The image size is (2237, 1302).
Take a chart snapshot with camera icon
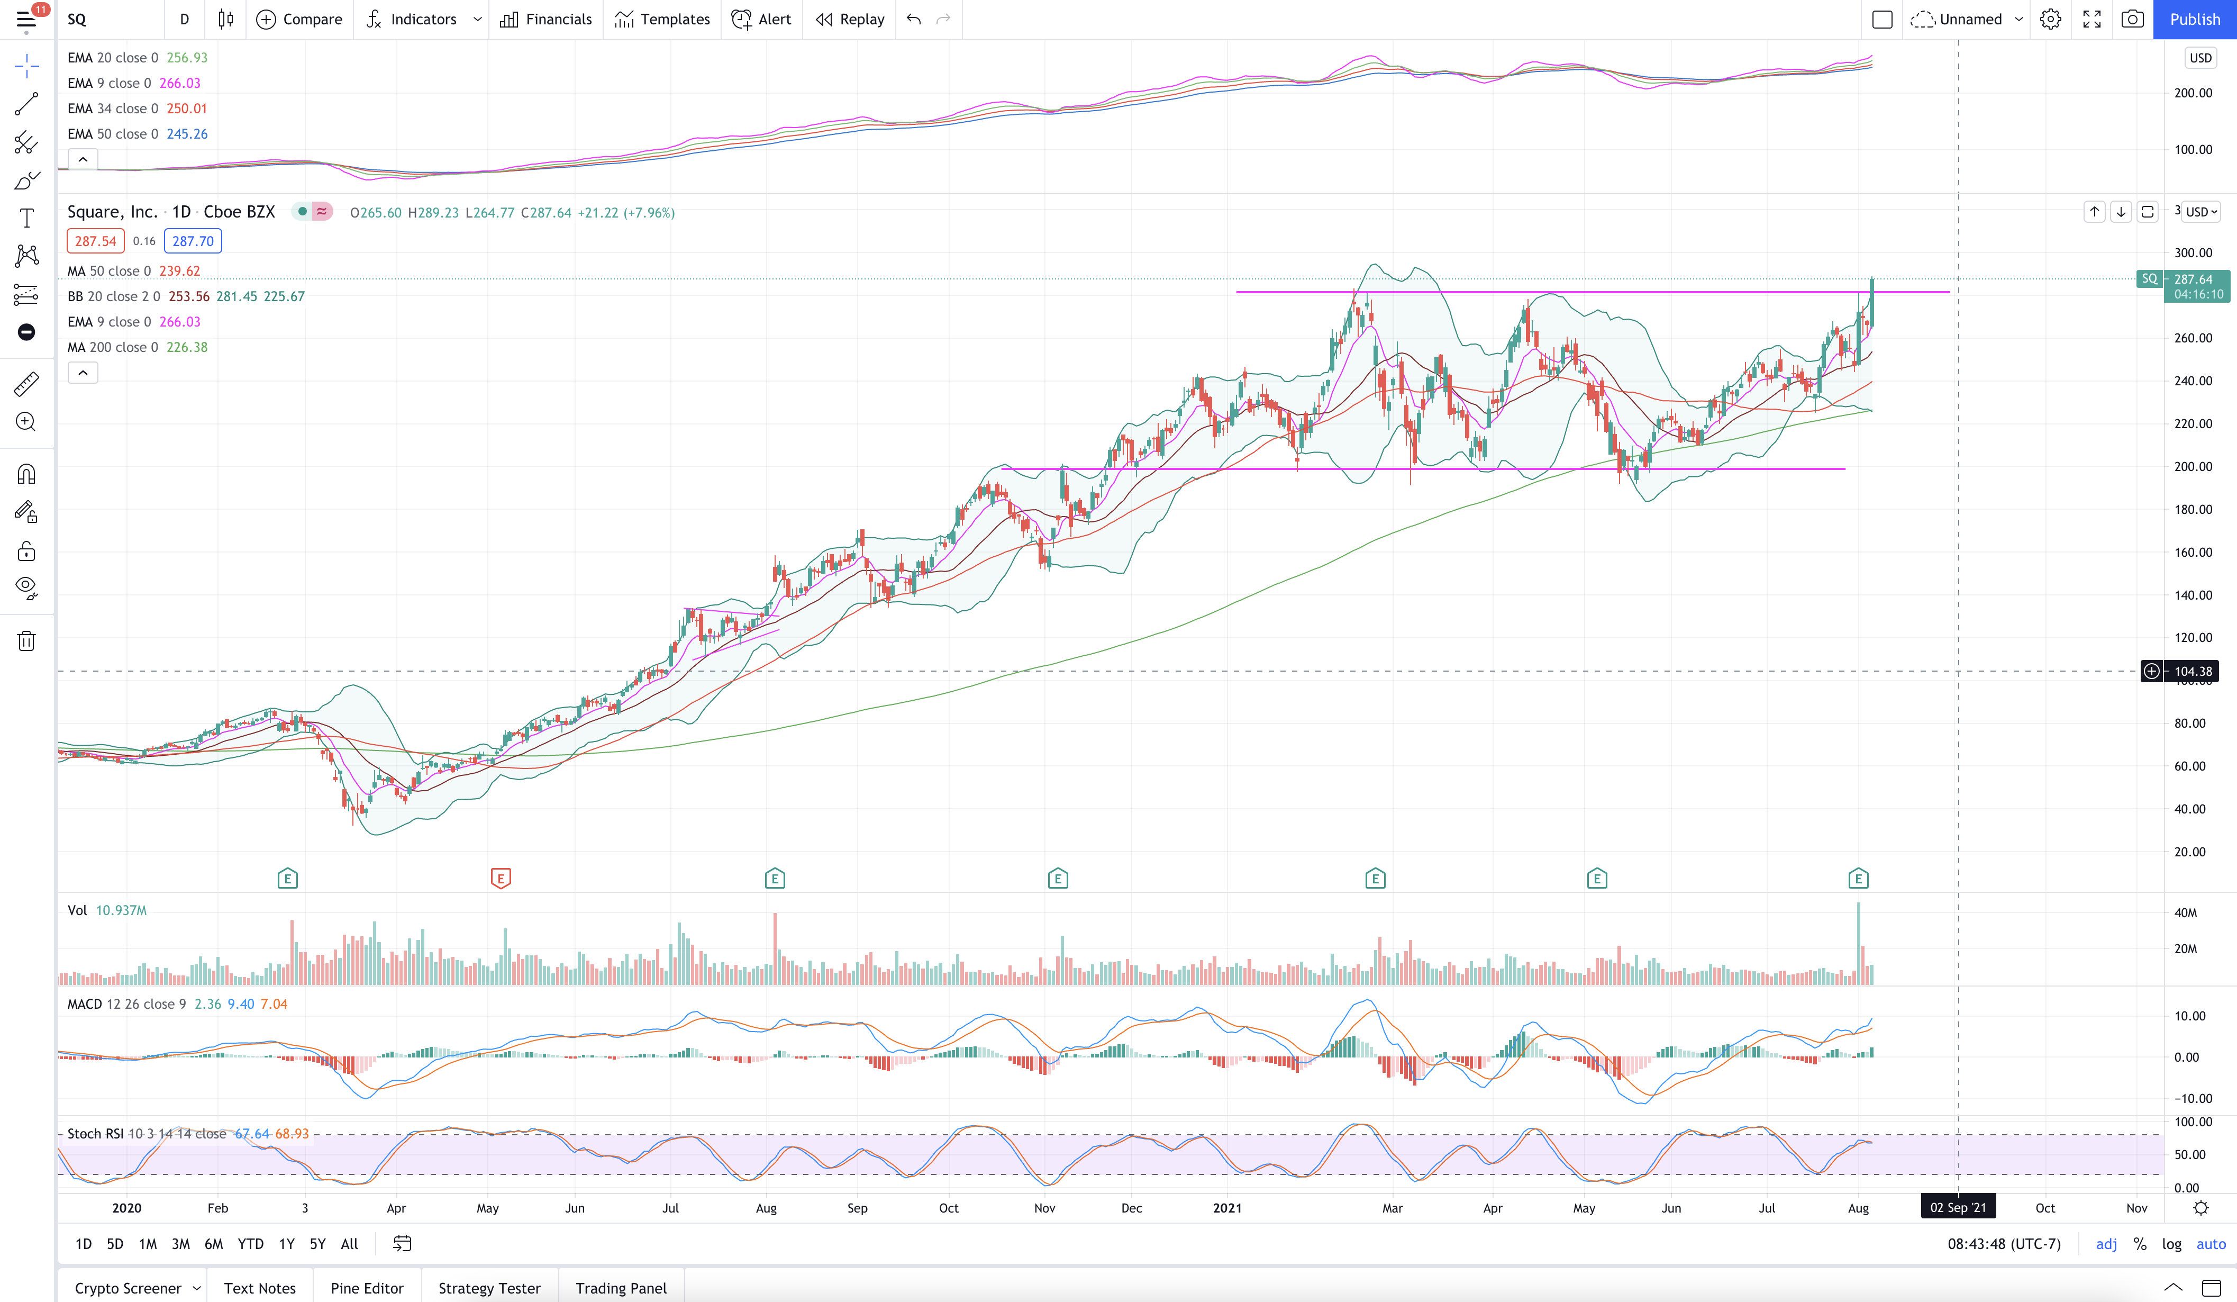click(2132, 20)
